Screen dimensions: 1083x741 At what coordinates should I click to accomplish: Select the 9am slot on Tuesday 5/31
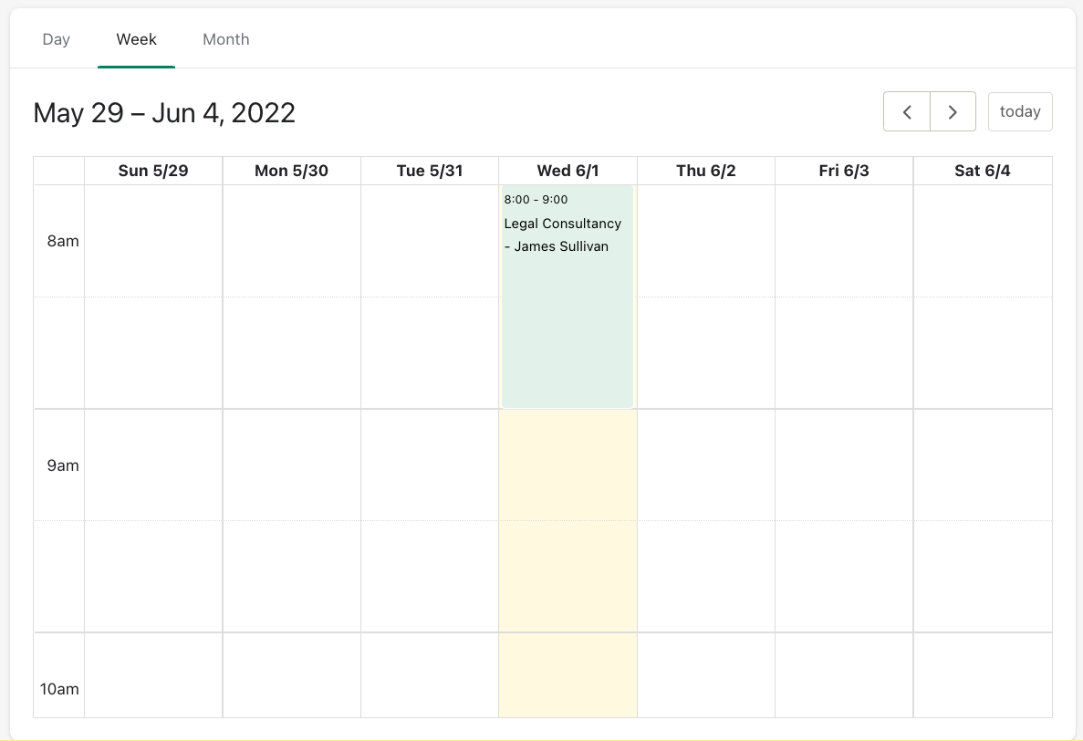[430, 465]
